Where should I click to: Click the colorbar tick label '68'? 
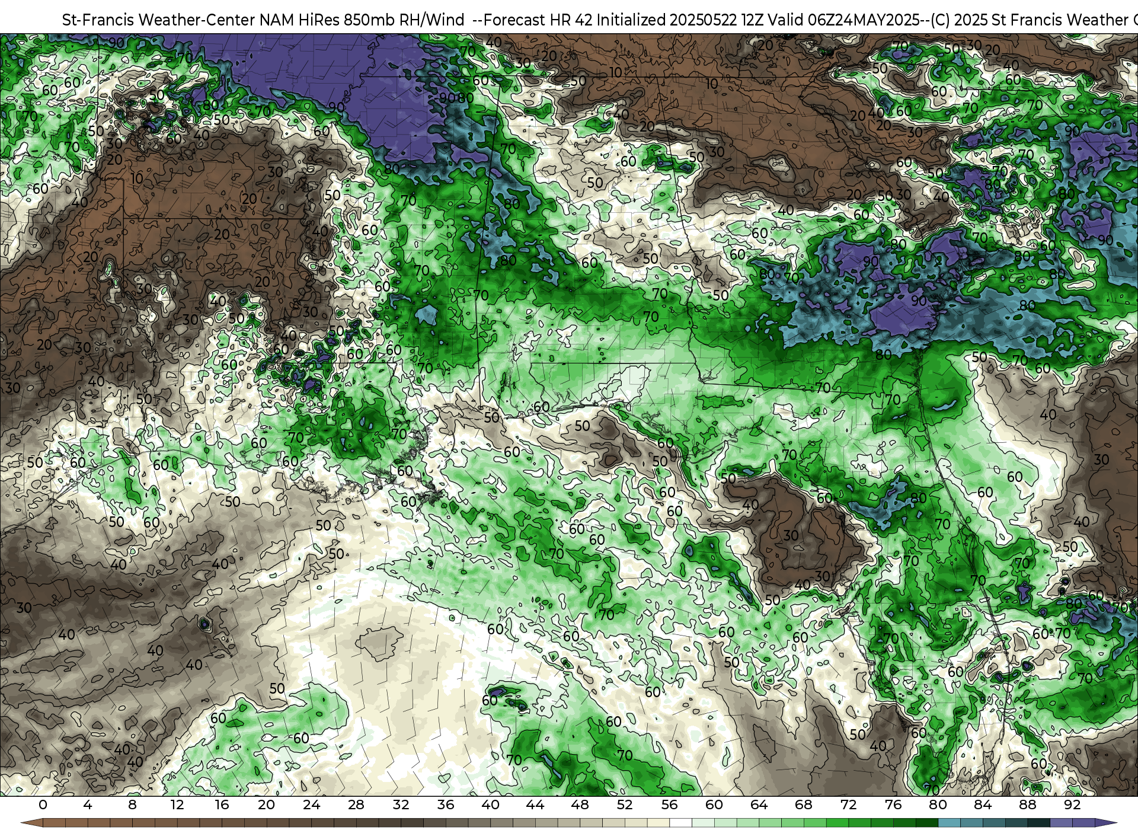(804, 805)
